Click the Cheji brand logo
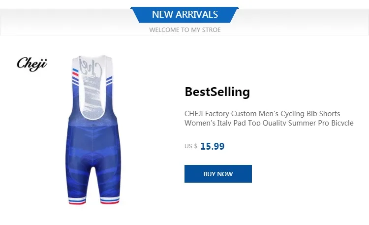 click(32, 64)
